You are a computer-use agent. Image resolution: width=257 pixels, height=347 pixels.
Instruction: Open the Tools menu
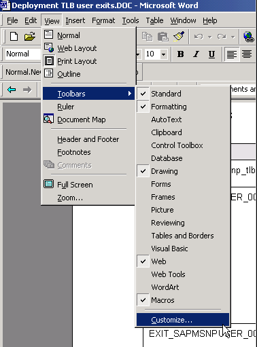[131, 20]
